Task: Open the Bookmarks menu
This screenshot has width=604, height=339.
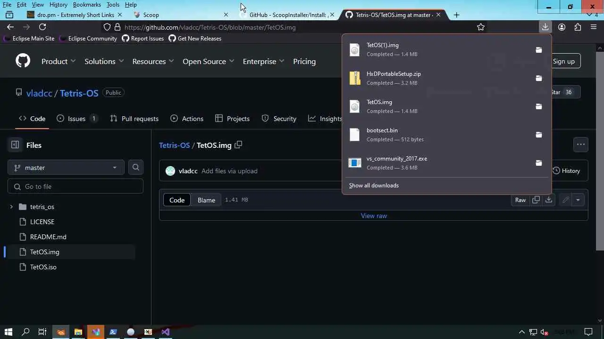Action: [87, 5]
